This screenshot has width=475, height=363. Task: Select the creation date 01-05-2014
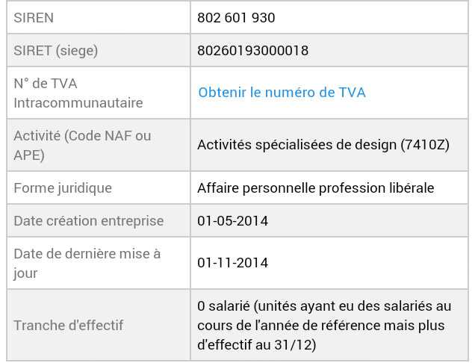233,221
